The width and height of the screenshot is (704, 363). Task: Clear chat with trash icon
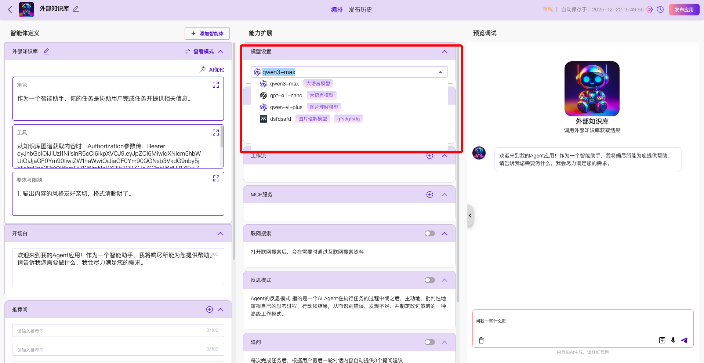click(x=481, y=340)
